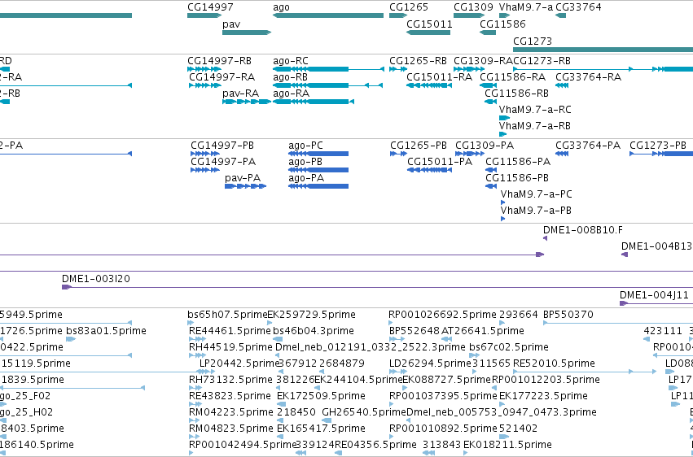Image resolution: width=693 pixels, height=457 pixels.
Task: Click protein CG33764-PA
Action: point(562,154)
